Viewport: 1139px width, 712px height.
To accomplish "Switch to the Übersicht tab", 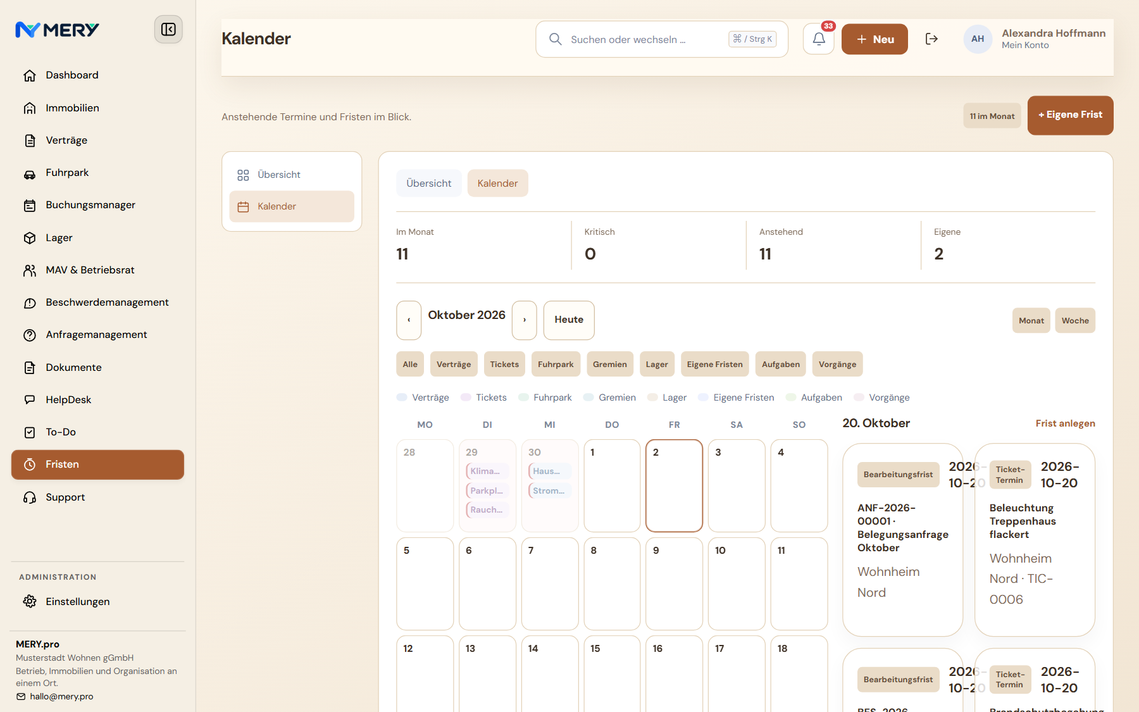I will coord(429,183).
